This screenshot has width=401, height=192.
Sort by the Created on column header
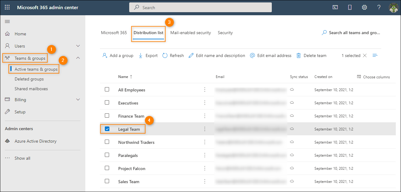(x=323, y=77)
